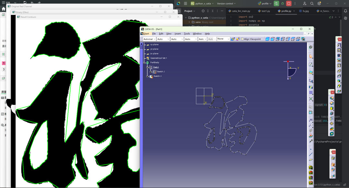Screen dimensions: 349x188
Task: Close the profile.py tab
Action: pyautogui.click(x=294, y=11)
